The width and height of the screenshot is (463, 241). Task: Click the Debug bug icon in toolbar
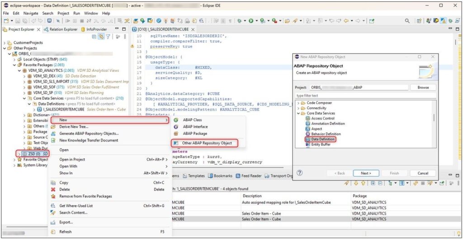(x=240, y=21)
